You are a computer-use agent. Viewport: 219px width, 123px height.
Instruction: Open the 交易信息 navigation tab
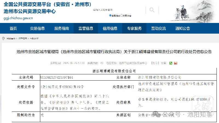pyautogui.click(x=37, y=28)
